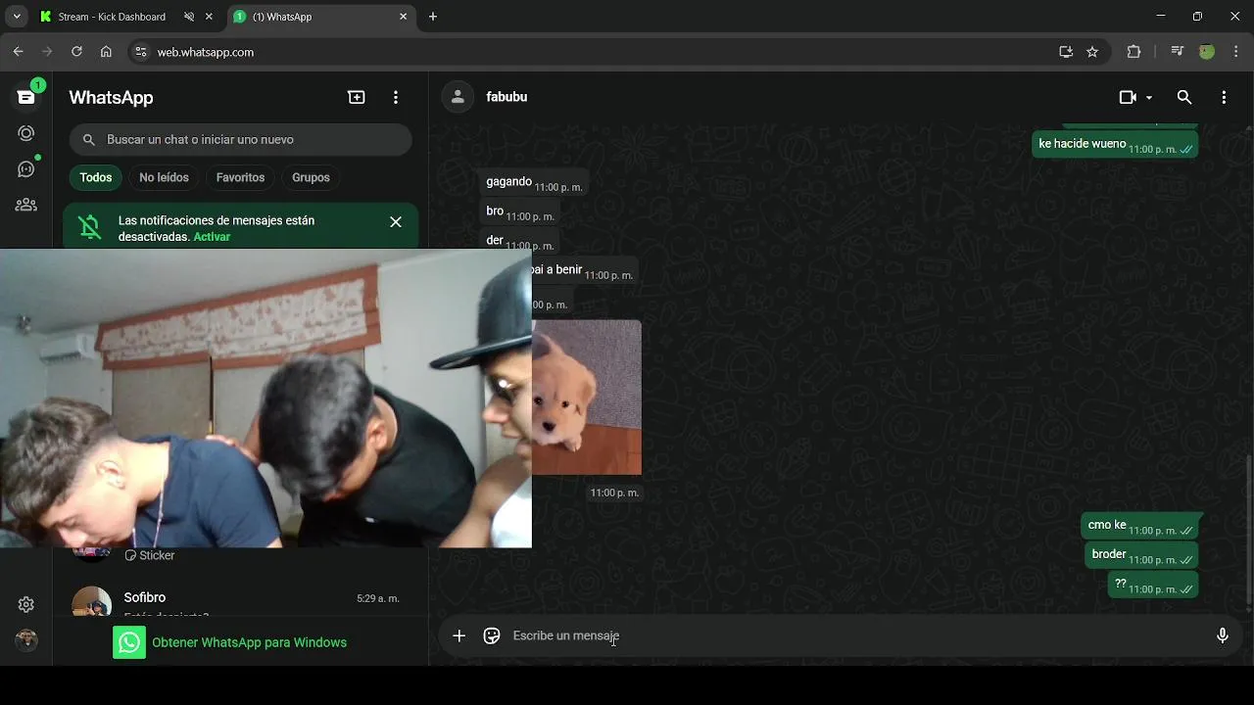Viewport: 1254px width, 705px height.
Task: Click the Buscar un chat search box
Action: (240, 140)
